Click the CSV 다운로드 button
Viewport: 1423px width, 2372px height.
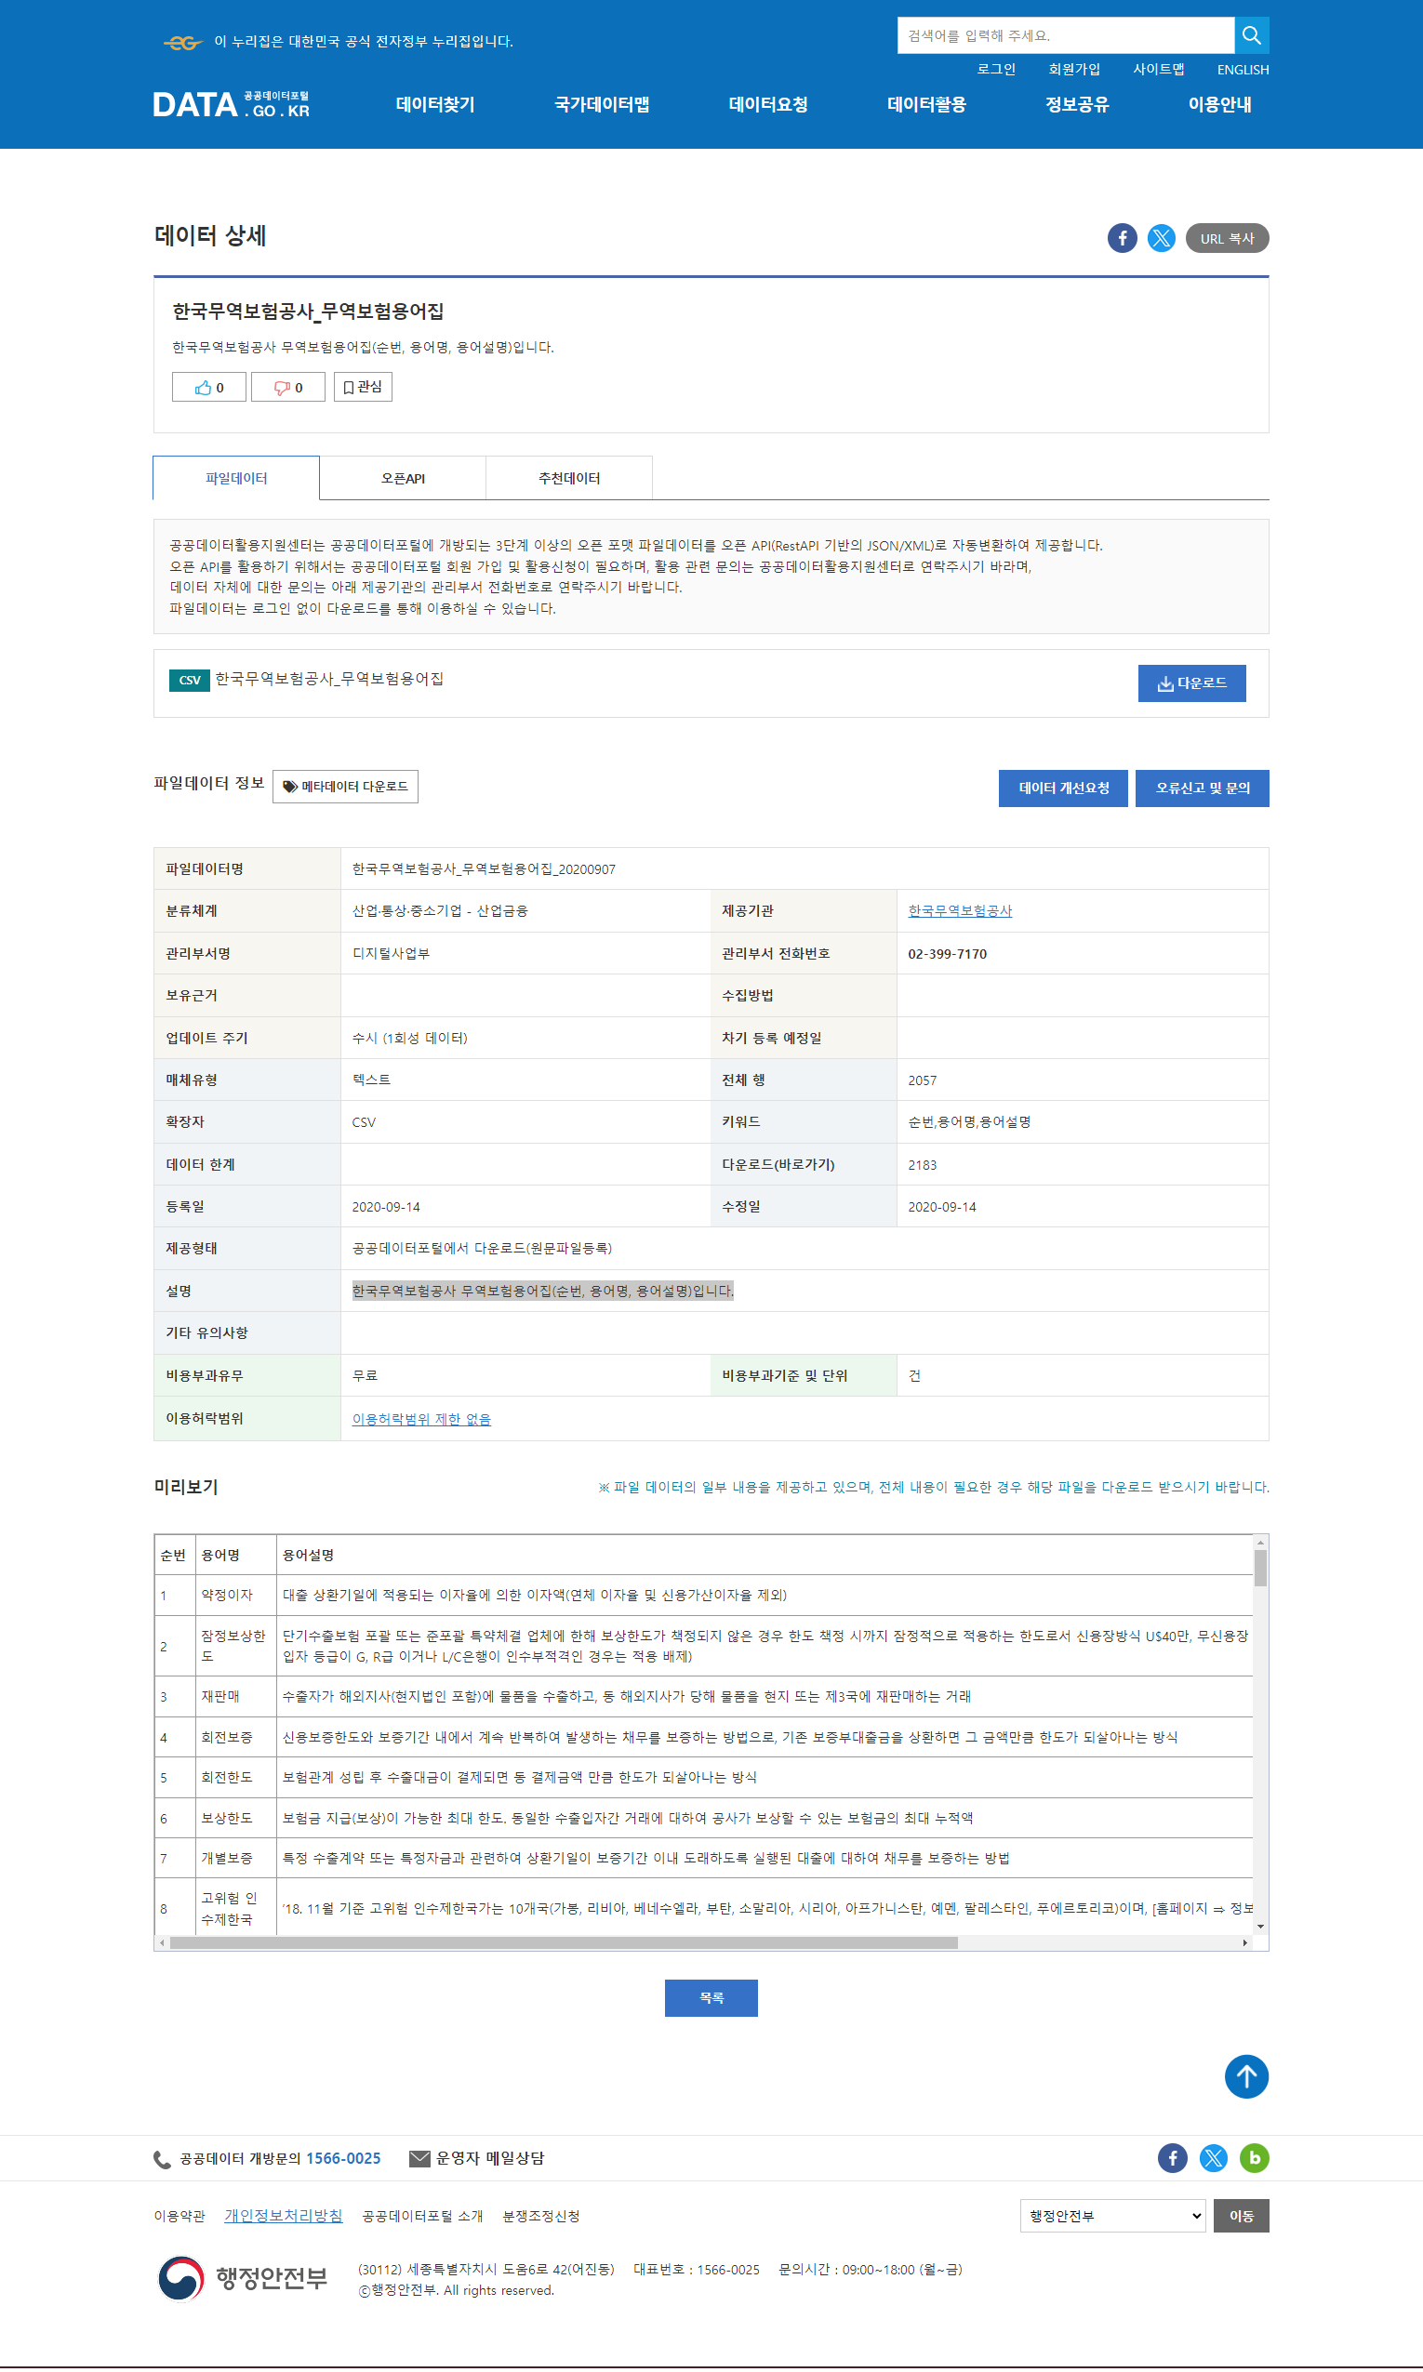(x=1190, y=683)
